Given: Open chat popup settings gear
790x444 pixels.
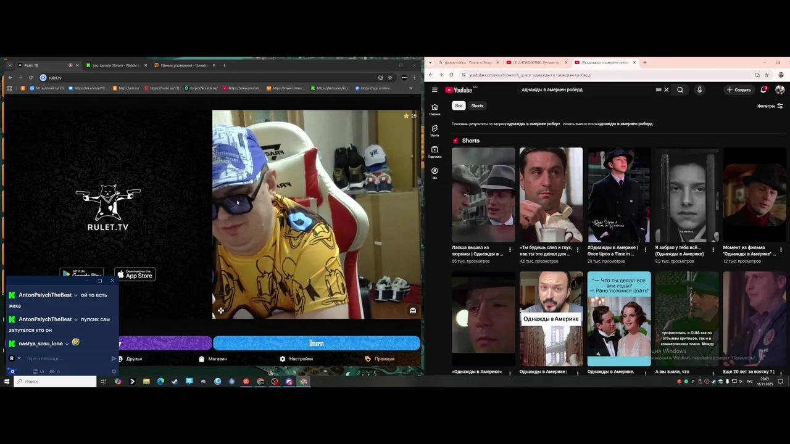Looking at the screenshot, I should click(114, 371).
